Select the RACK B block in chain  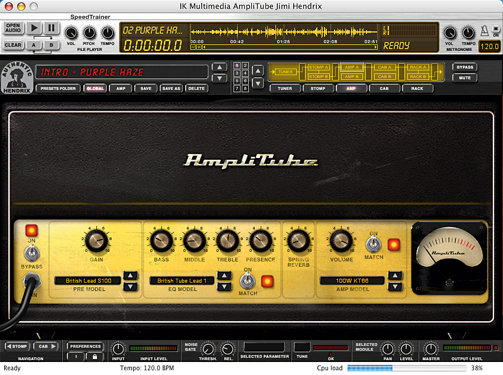point(418,77)
